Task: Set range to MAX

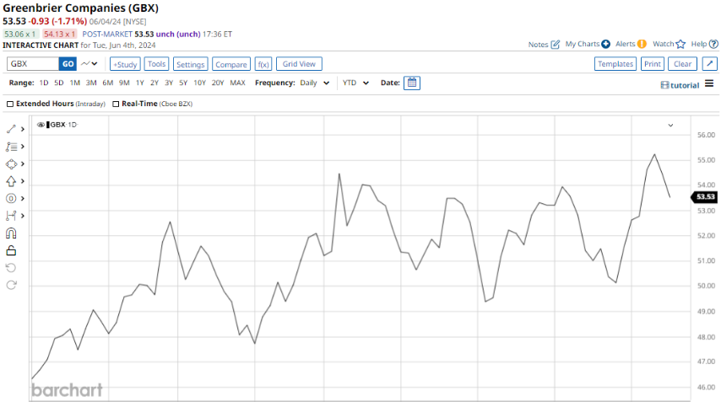Action: 237,83
